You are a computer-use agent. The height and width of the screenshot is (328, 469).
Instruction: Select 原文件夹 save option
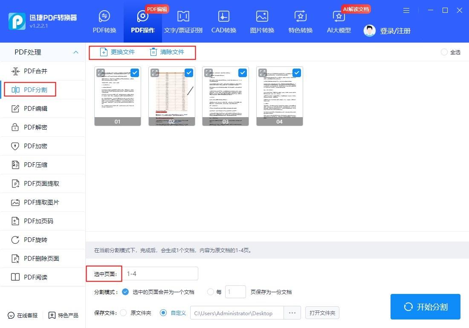[x=123, y=313]
